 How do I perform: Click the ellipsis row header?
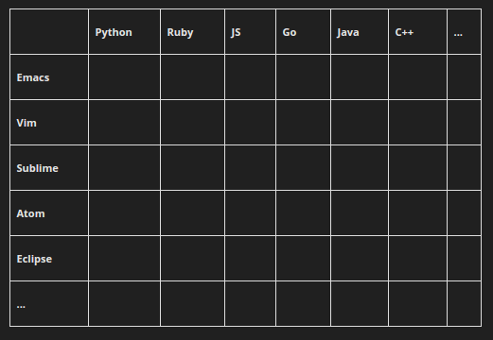(49, 304)
